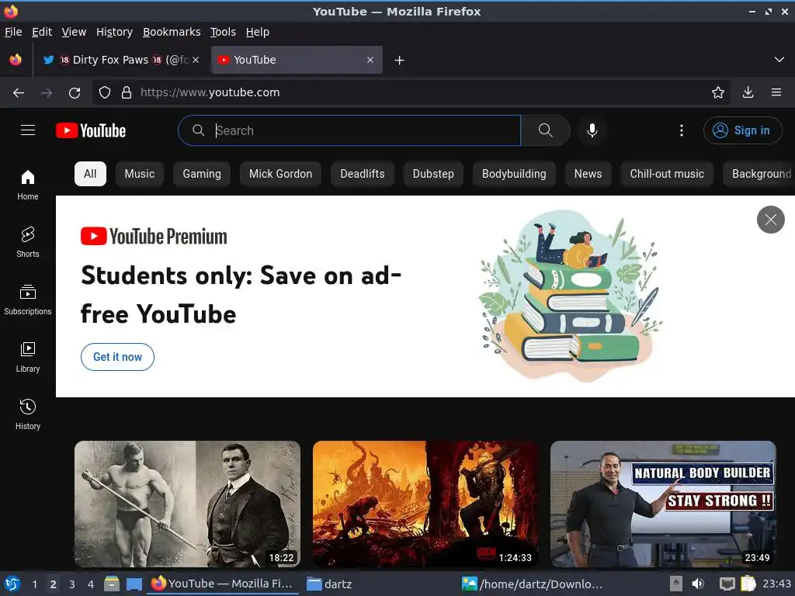795x596 pixels.
Task: Open the Natural Body Builder video thumbnail
Action: [663, 504]
